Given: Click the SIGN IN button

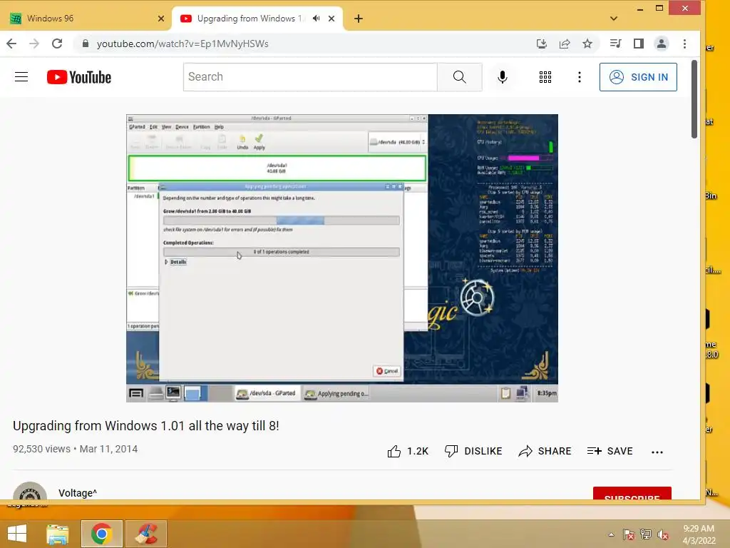Looking at the screenshot, I should click(638, 77).
